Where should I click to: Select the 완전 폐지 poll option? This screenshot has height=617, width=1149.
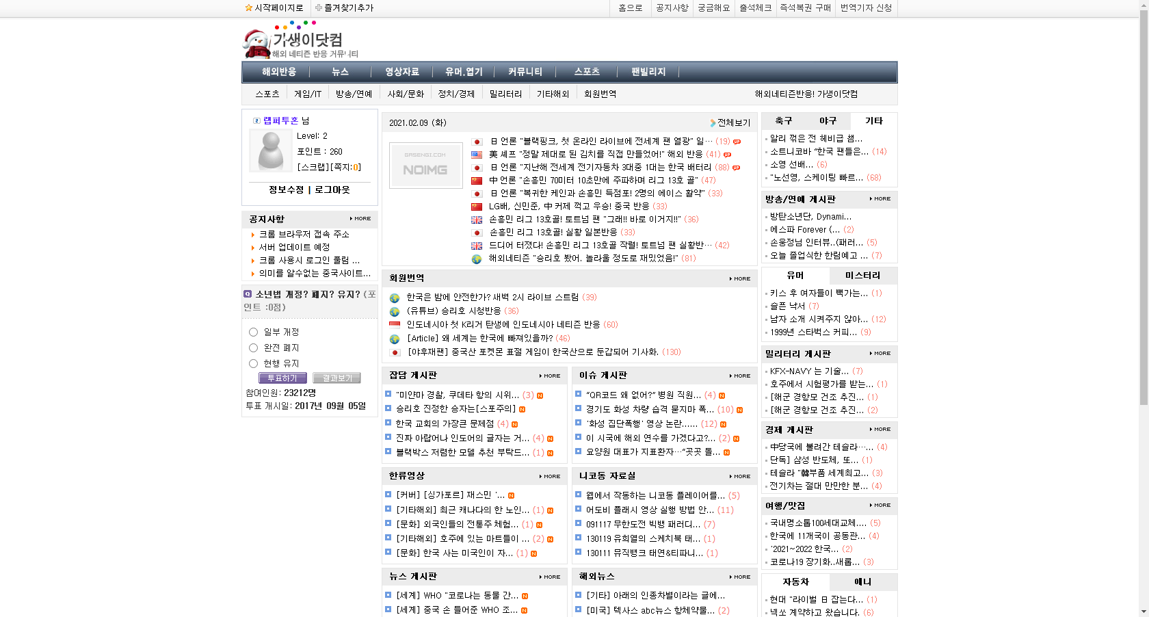pyautogui.click(x=253, y=347)
